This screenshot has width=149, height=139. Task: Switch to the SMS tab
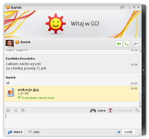tap(34, 132)
